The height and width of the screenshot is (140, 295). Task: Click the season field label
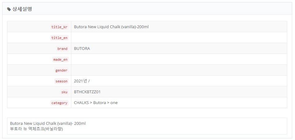(61, 81)
